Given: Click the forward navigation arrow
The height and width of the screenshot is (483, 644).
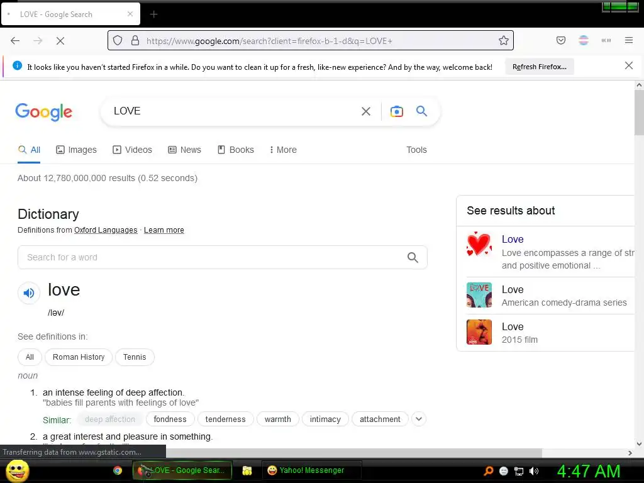Looking at the screenshot, I should point(38,41).
